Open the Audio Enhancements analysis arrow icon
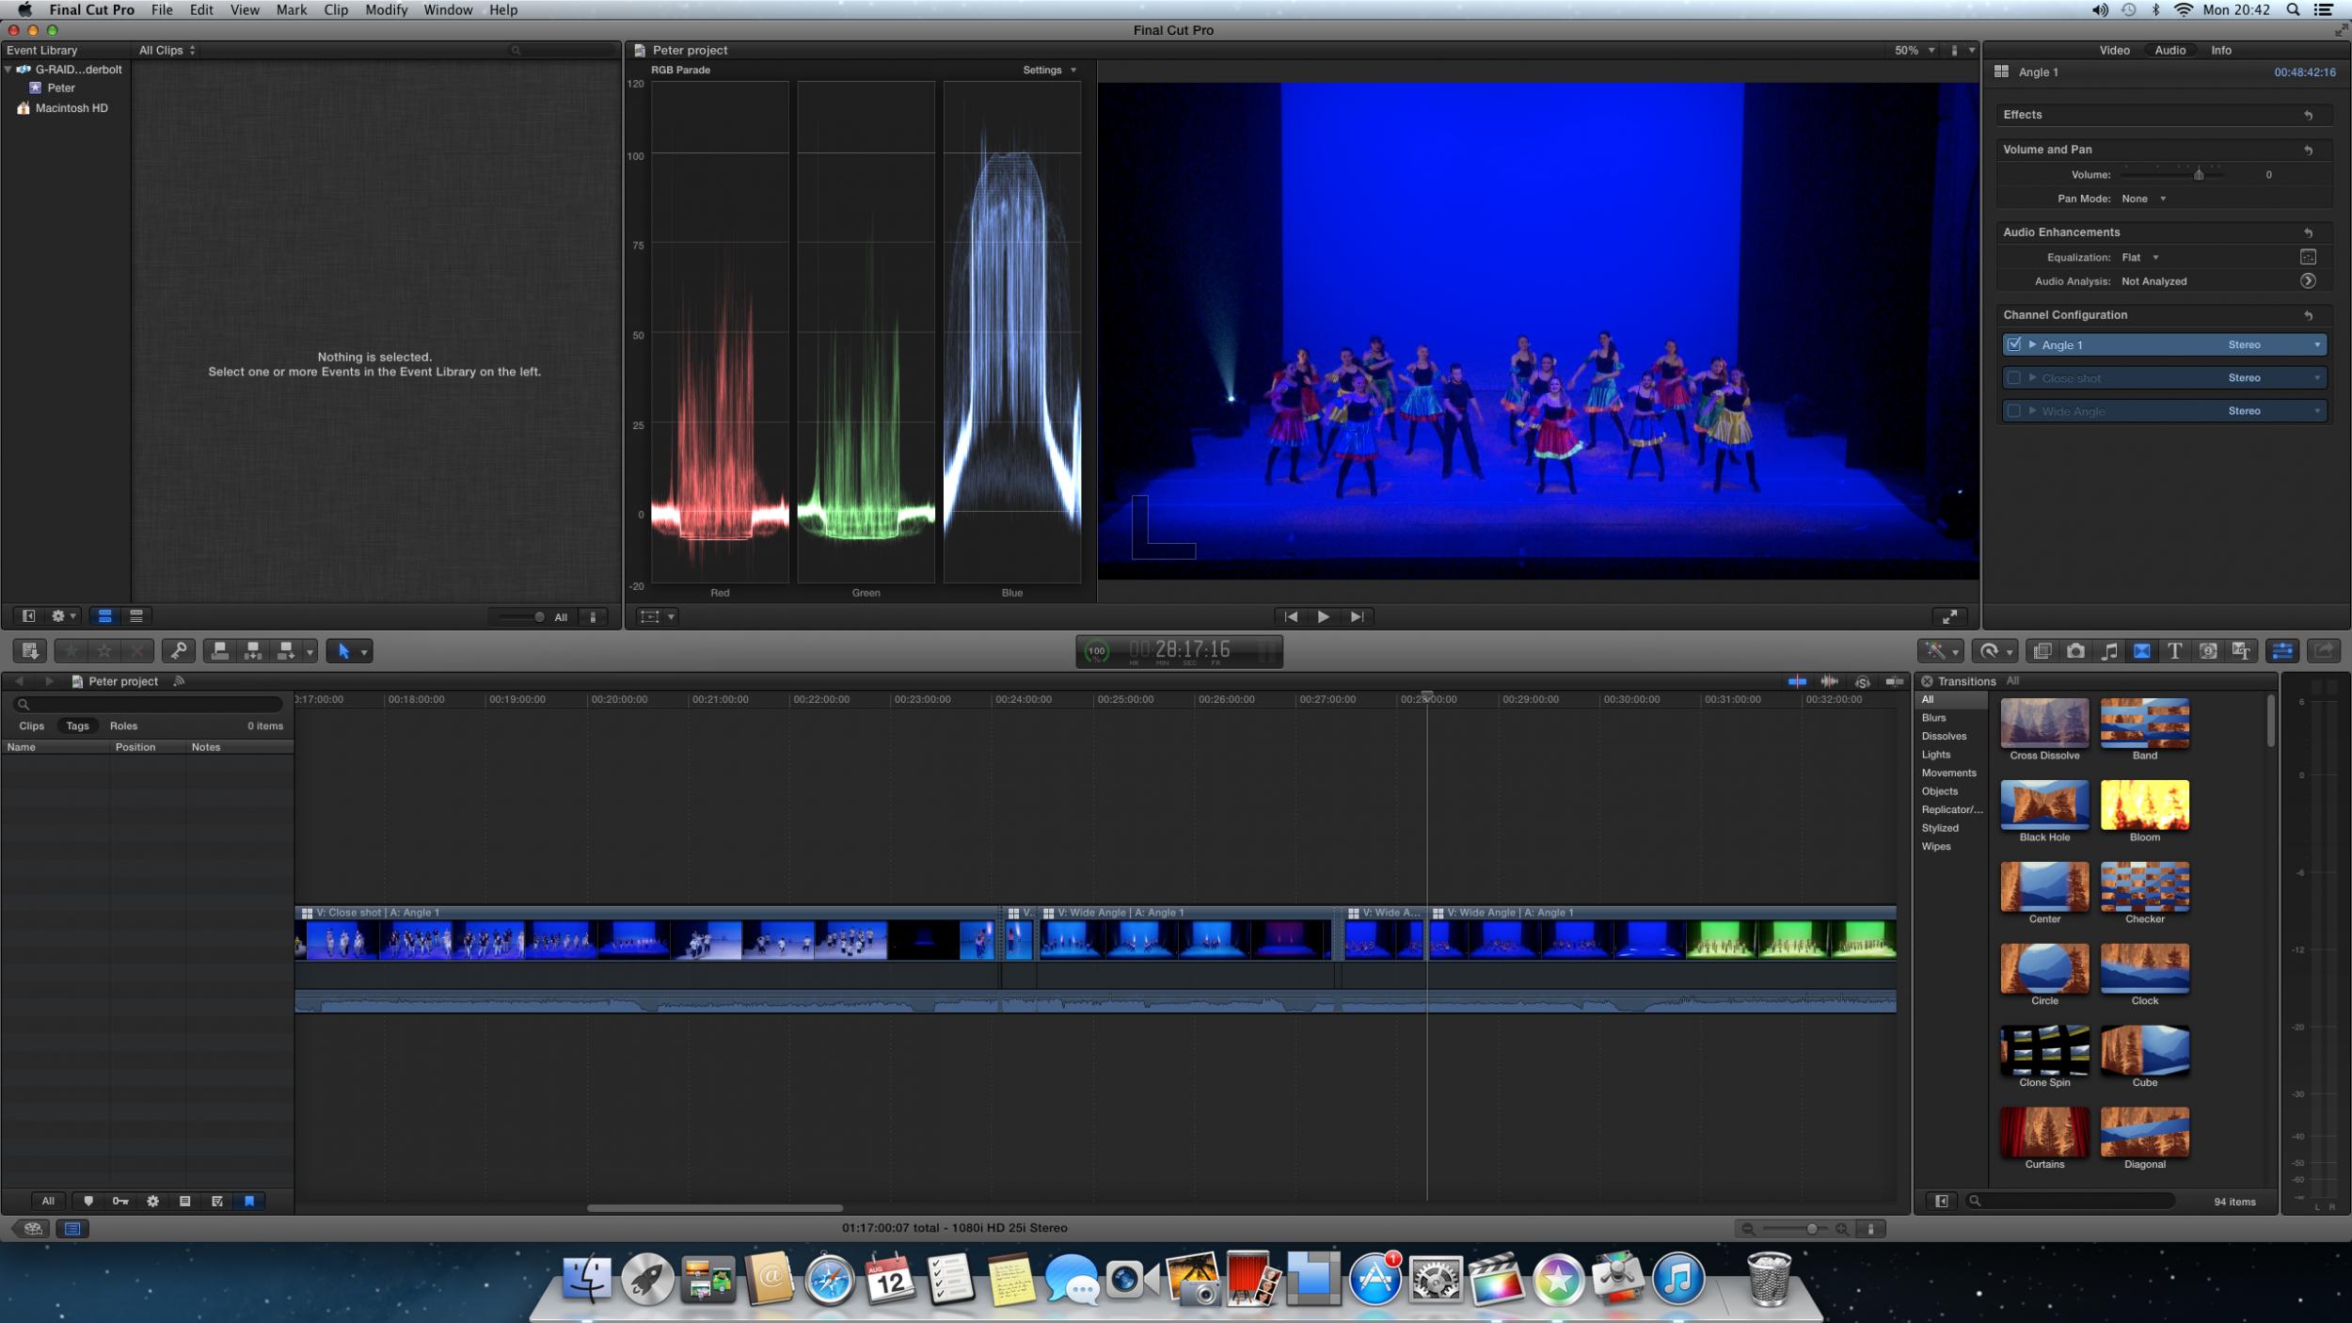Image resolution: width=2352 pixels, height=1323 pixels. pyautogui.click(x=2307, y=280)
